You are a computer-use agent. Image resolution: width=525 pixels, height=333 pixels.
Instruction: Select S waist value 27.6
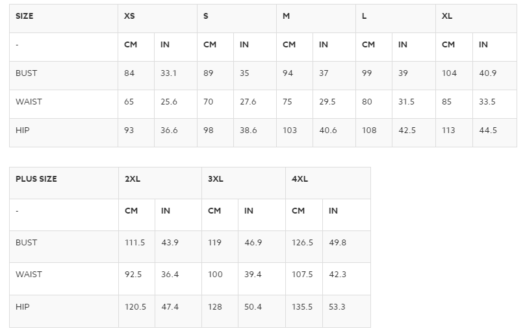(248, 102)
